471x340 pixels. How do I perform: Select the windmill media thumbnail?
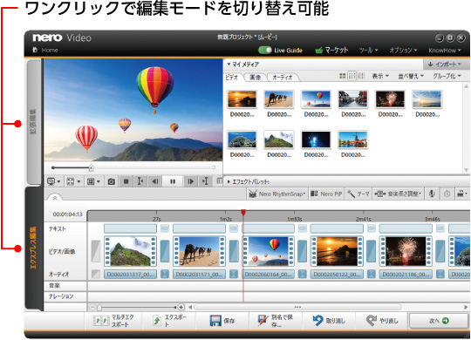(353, 139)
